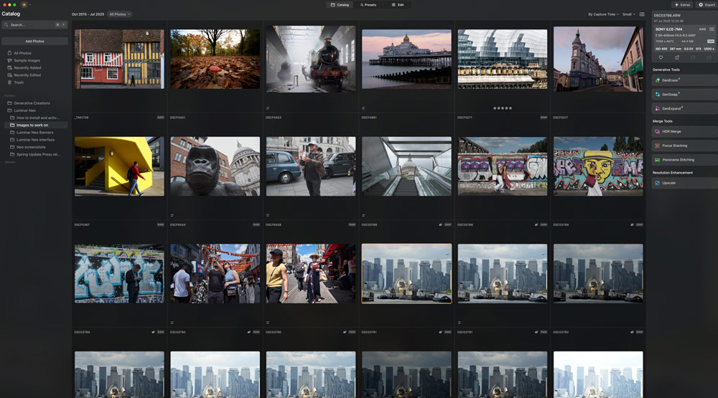The height and width of the screenshot is (398, 718).
Task: Click the date range Oct 2015 - Jul 2025
Action: (x=88, y=14)
